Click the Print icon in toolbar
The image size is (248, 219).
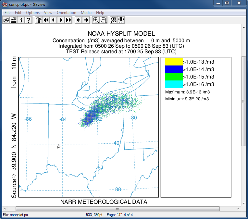14,20
